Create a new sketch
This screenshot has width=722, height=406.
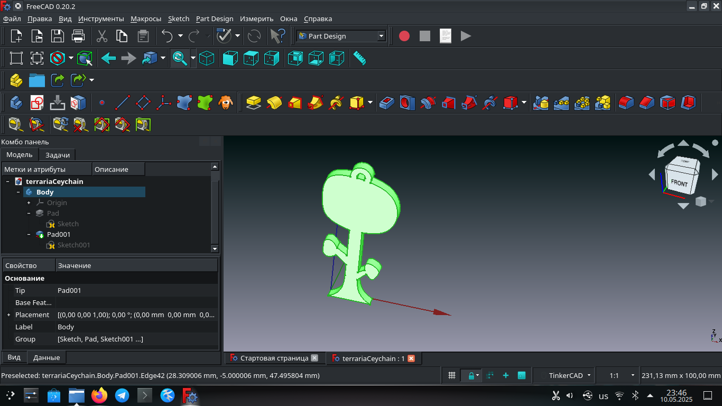point(37,102)
